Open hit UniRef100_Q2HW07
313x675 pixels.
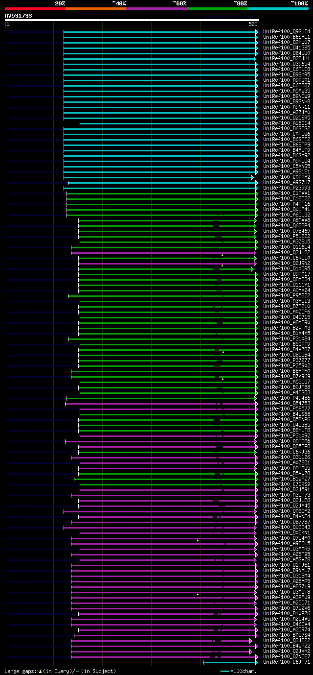coord(287,42)
